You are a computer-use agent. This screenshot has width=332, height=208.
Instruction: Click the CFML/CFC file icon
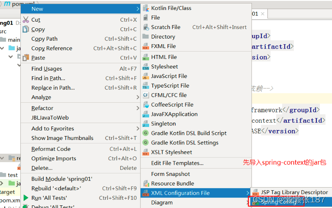point(146,95)
